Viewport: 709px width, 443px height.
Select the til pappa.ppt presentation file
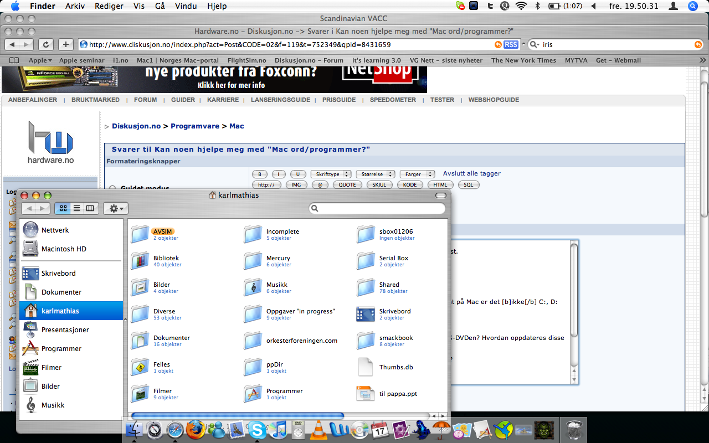(x=366, y=394)
